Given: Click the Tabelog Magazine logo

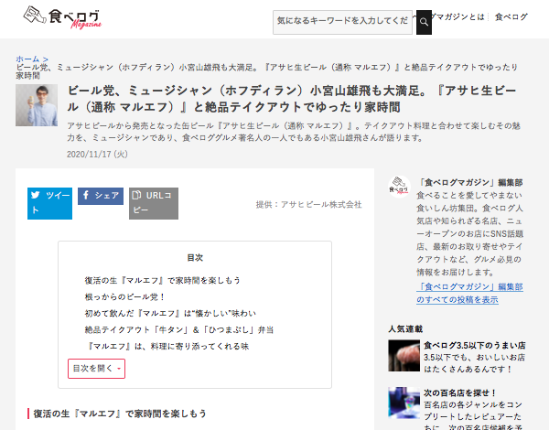Looking at the screenshot, I should click(x=61, y=18).
